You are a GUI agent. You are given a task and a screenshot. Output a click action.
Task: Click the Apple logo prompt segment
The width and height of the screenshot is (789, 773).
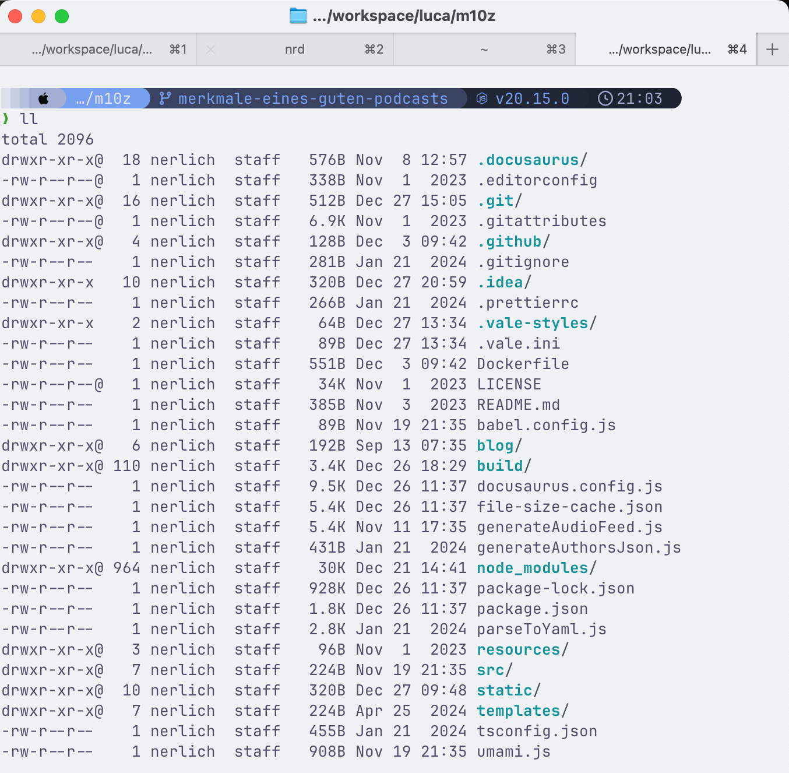(x=44, y=99)
